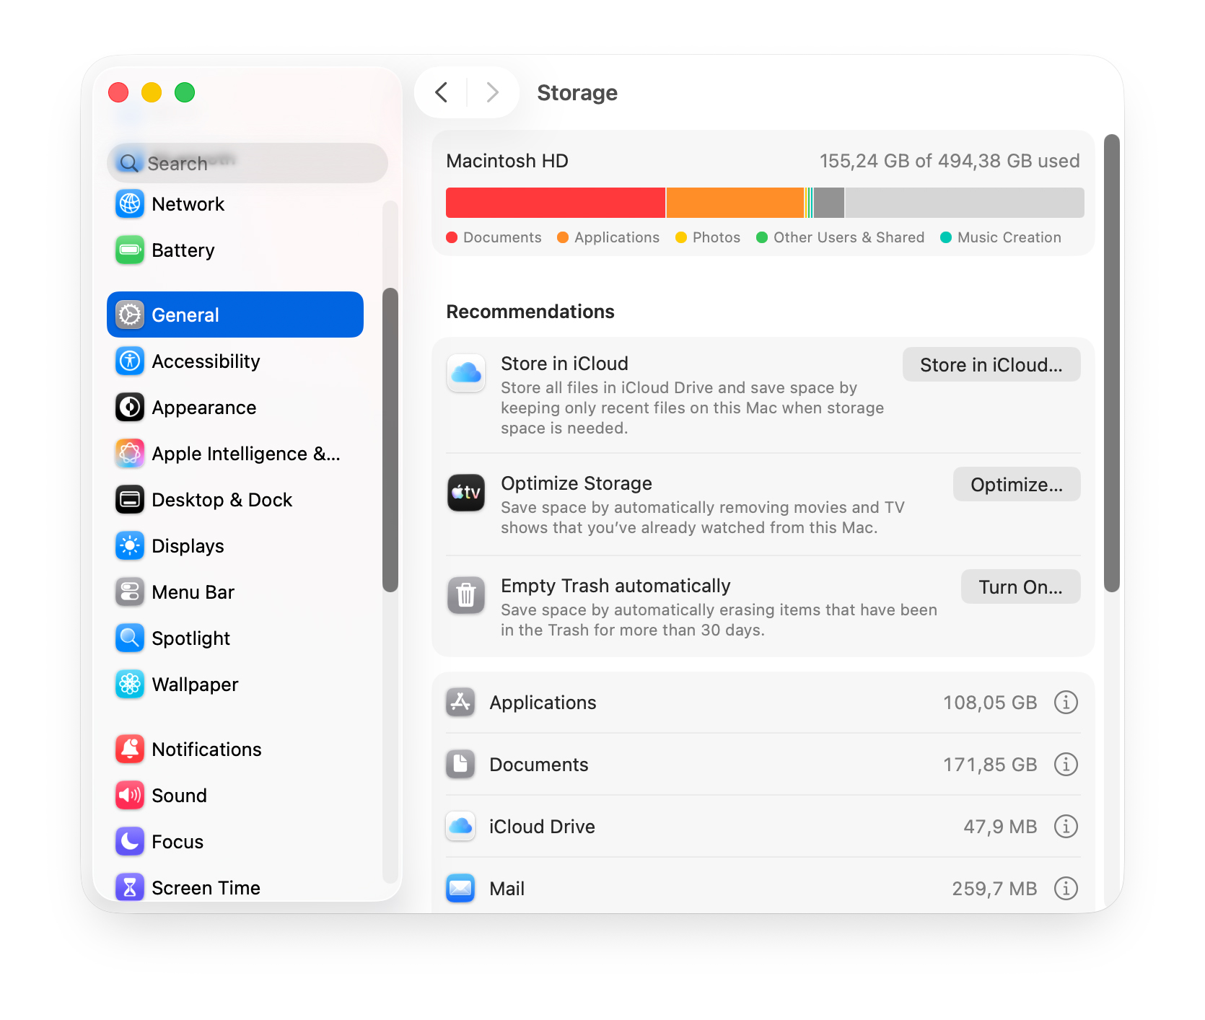
Task: Turn On… automatic trash emptying
Action: pyautogui.click(x=1020, y=587)
